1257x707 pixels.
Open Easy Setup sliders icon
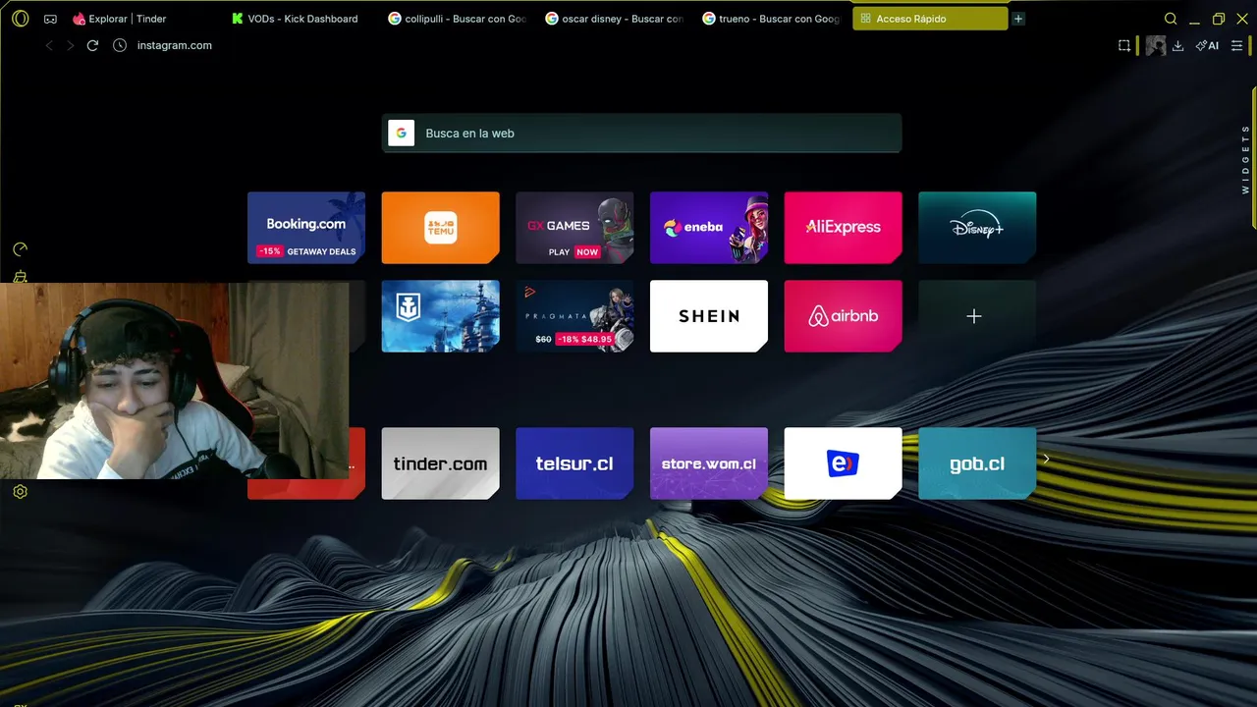tap(1236, 45)
